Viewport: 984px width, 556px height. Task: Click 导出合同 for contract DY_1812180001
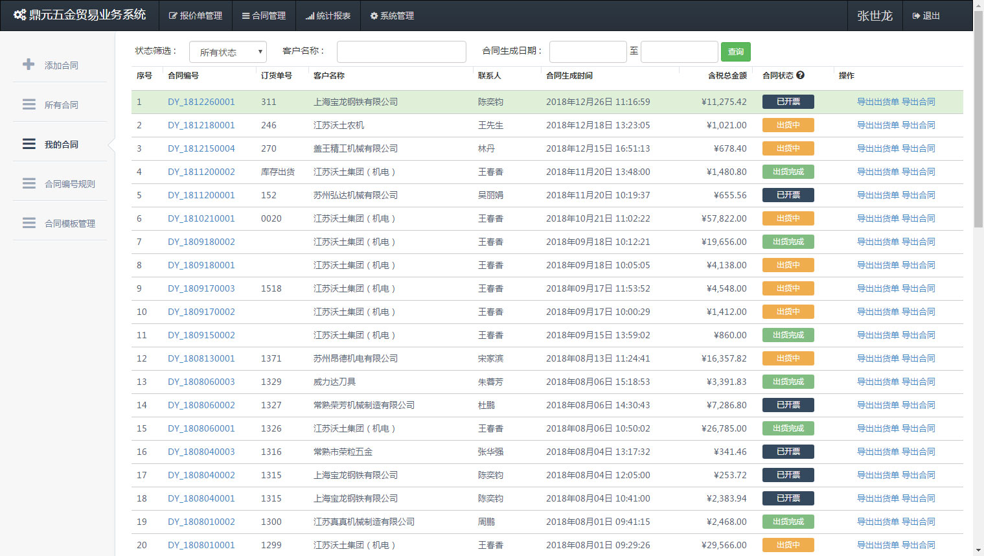(918, 125)
